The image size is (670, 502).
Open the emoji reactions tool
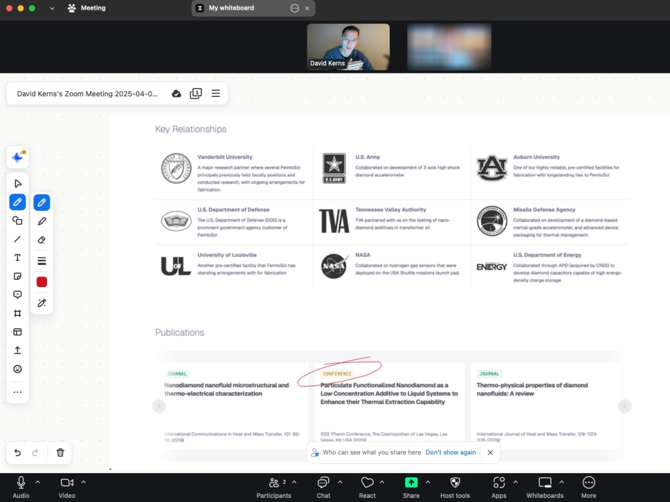click(17, 369)
